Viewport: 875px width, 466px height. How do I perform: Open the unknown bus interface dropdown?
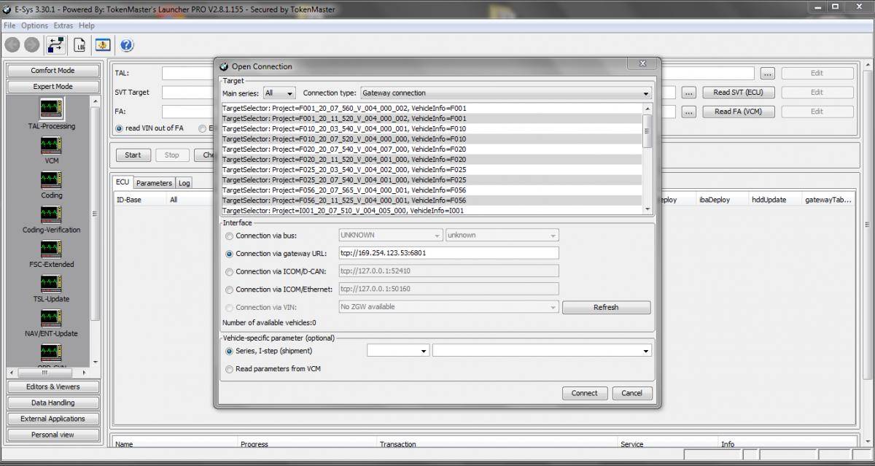(x=502, y=236)
